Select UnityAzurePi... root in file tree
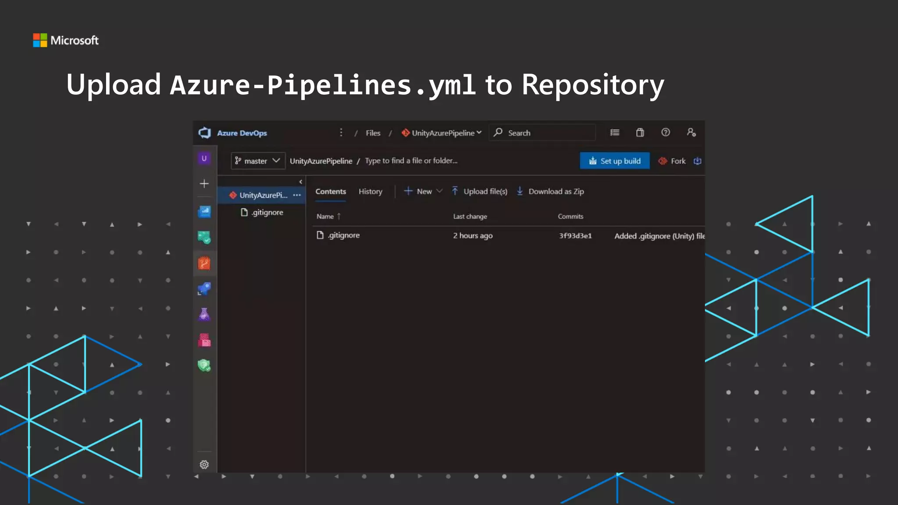 coord(262,195)
